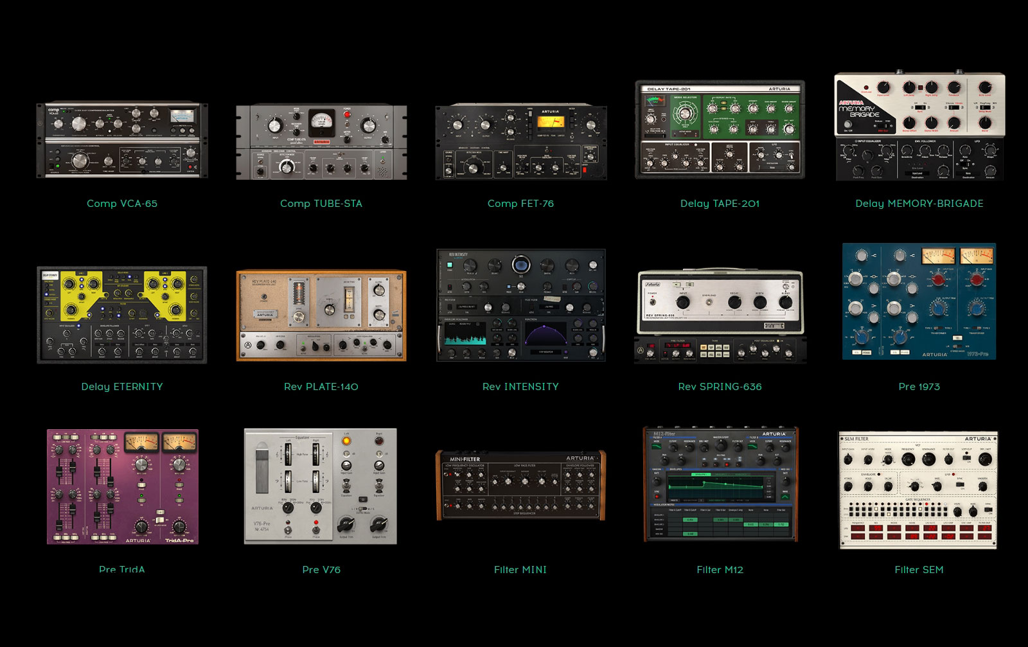Open the Rev SPRING-636 plugin image
Image resolution: width=1028 pixels, height=647 pixels.
point(720,317)
